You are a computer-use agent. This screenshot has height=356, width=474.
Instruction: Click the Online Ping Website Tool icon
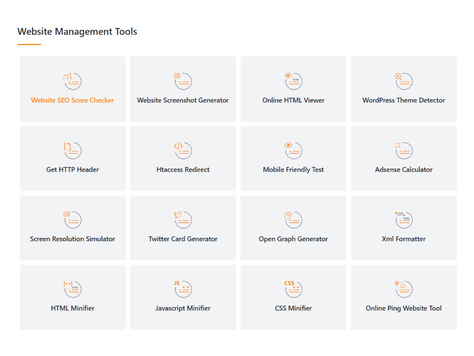click(x=403, y=289)
